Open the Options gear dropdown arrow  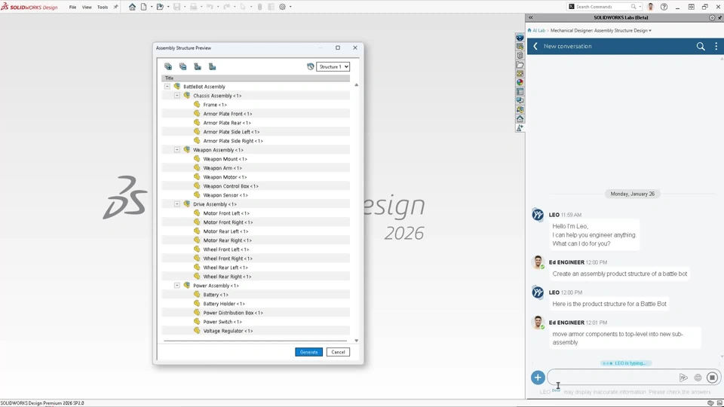pos(290,7)
